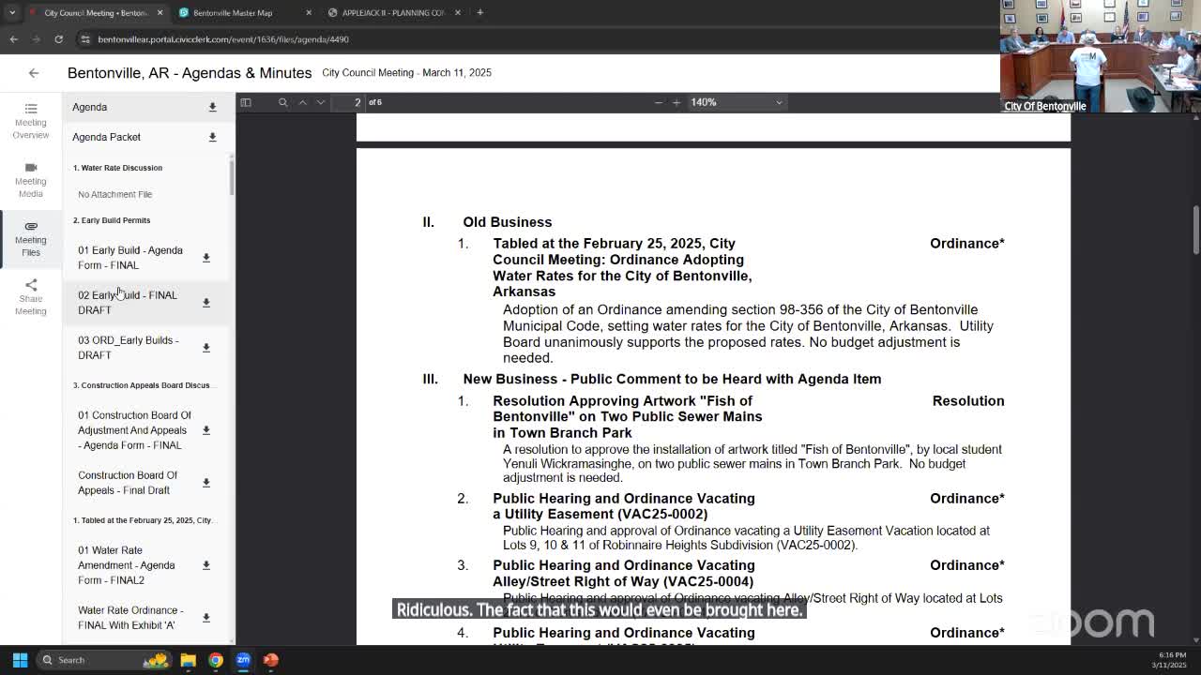
Task: Open Meeting Media in the sidebar
Action: 31,180
